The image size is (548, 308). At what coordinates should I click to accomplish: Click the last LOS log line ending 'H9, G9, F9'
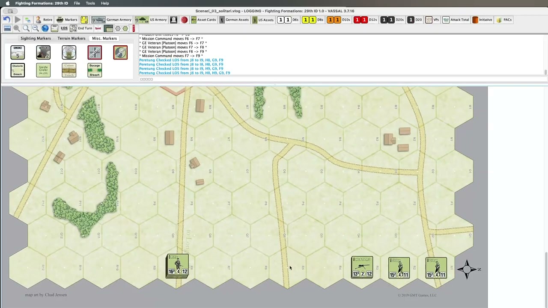pos(185,73)
